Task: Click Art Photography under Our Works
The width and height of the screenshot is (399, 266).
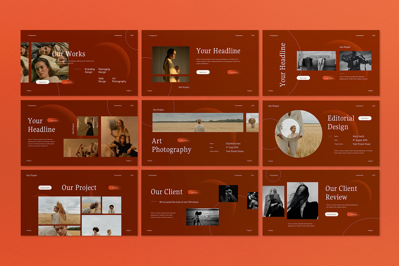Action: (119, 80)
